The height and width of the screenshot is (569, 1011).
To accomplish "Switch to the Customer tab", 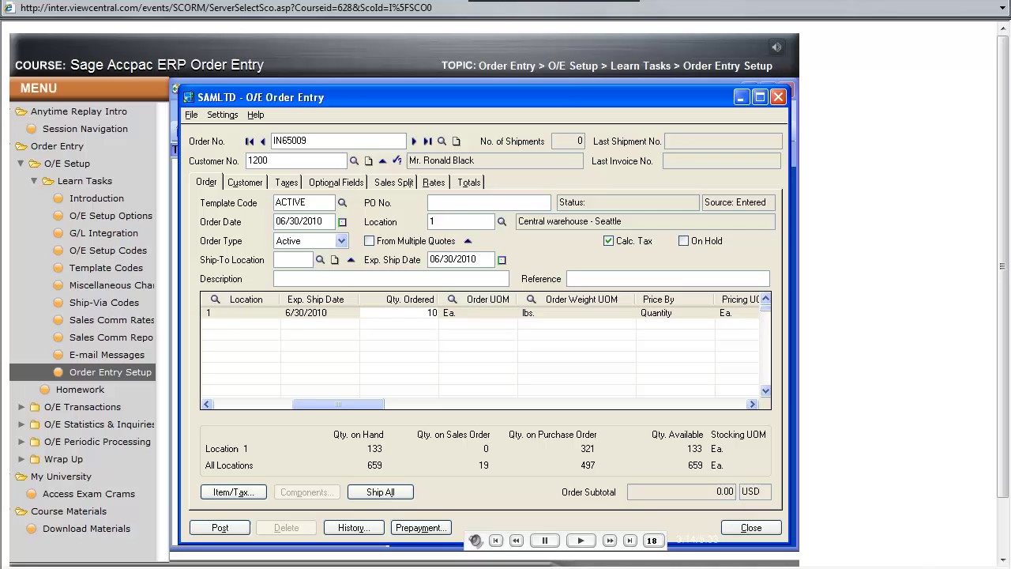I will coord(245,183).
